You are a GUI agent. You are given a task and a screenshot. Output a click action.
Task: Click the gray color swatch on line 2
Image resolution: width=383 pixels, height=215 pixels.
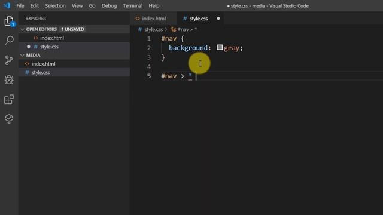pyautogui.click(x=220, y=47)
